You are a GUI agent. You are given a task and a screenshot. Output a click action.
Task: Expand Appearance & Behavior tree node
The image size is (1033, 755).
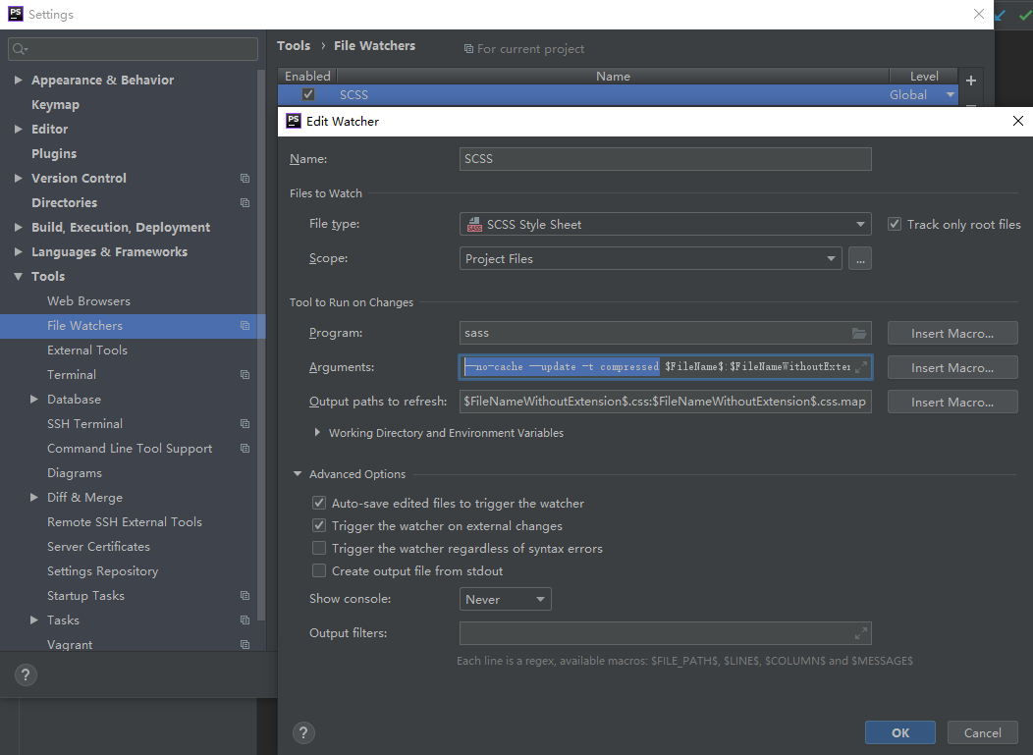click(19, 80)
